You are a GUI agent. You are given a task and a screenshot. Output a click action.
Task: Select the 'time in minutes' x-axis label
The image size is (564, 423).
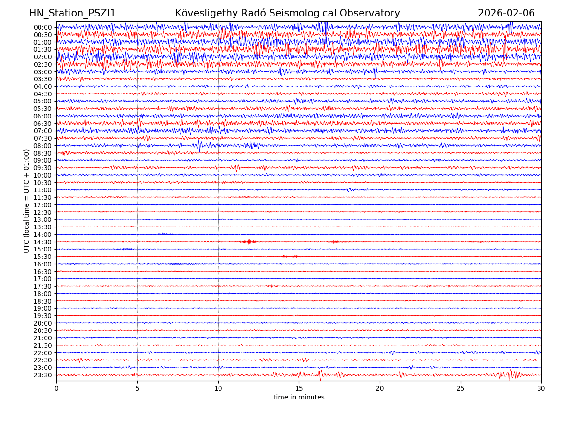(299, 398)
